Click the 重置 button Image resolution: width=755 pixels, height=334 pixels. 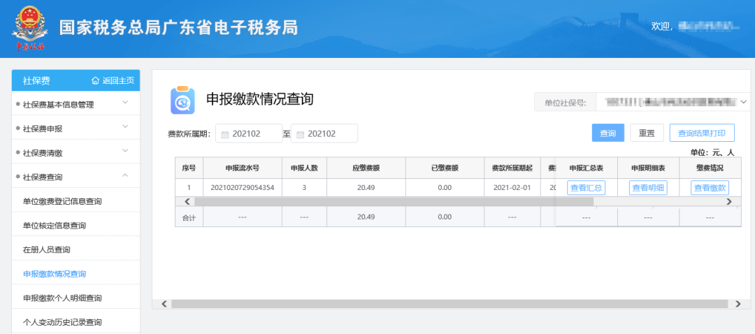coord(647,133)
